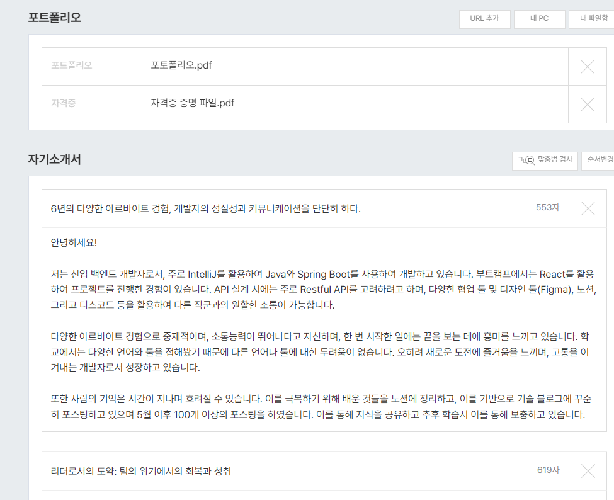
Task: Upload a file using 내 PC button
Action: [539, 19]
